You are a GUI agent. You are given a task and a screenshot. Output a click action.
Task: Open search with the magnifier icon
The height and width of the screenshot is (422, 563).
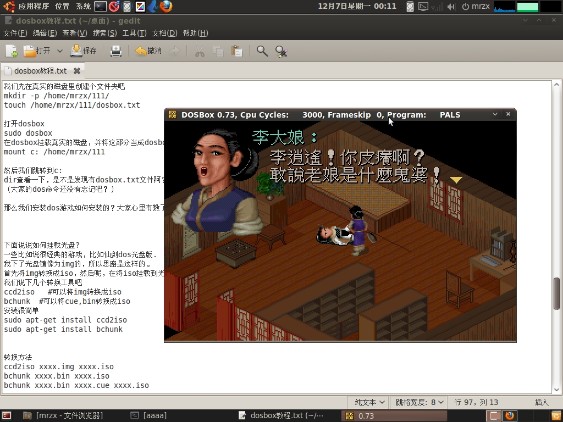click(262, 51)
